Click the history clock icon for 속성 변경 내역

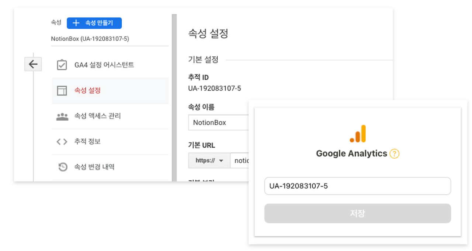click(x=62, y=167)
